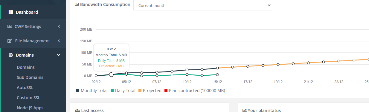This screenshot has height=112, width=369.
Task: Open the Sub Domains menu item
Action: click(x=30, y=77)
